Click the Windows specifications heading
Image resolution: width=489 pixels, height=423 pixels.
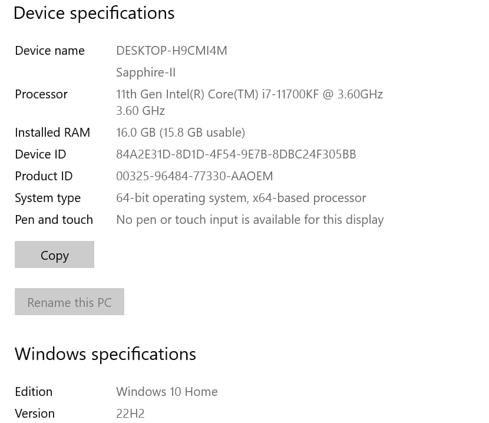tap(105, 353)
